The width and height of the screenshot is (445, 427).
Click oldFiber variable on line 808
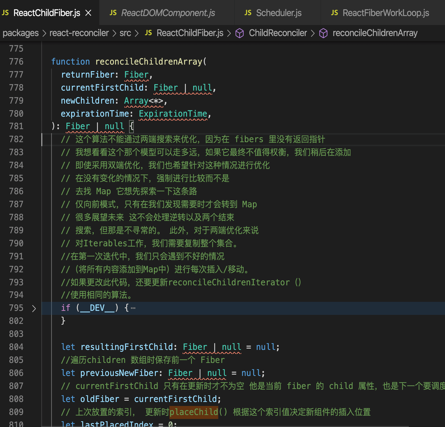pyautogui.click(x=100, y=399)
